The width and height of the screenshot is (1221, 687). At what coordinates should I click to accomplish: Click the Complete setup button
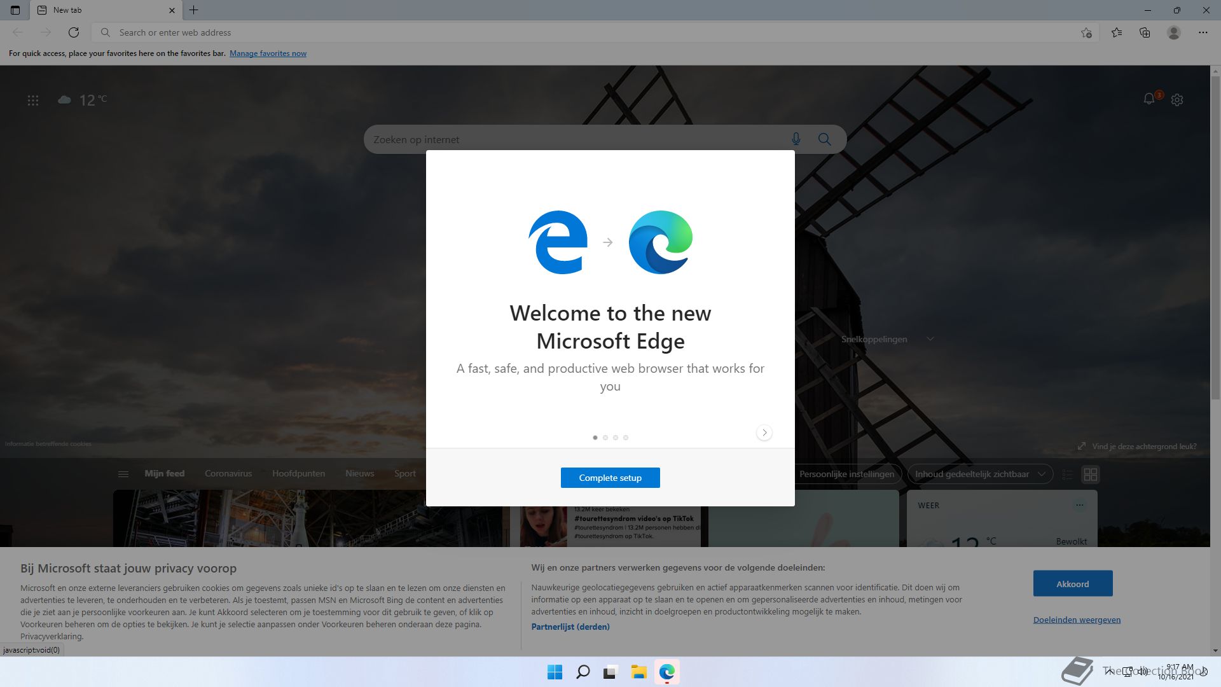pos(610,478)
